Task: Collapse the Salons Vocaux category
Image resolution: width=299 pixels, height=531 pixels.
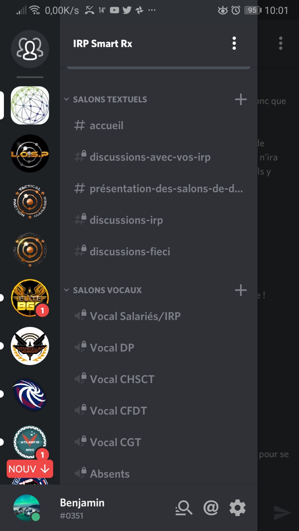Action: (103, 290)
